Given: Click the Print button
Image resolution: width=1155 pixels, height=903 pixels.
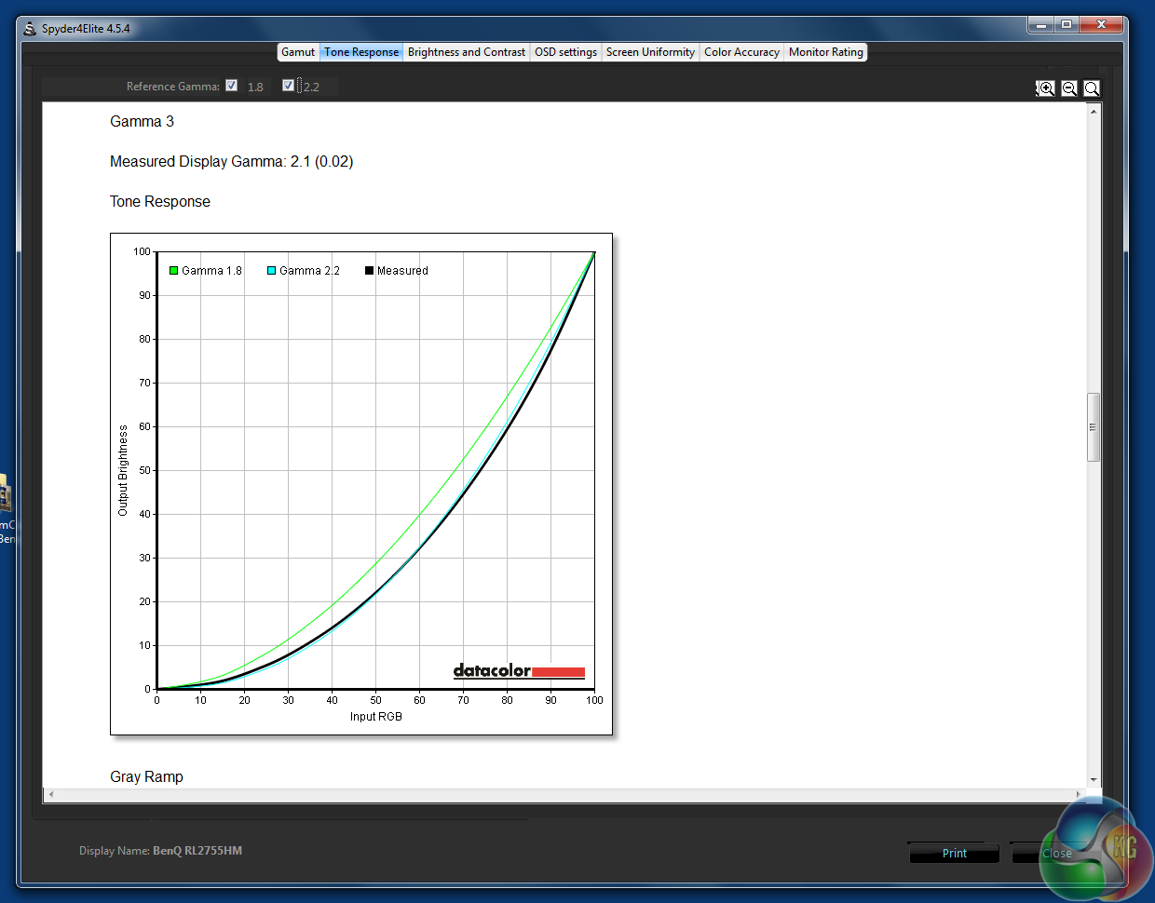Looking at the screenshot, I should [954, 853].
